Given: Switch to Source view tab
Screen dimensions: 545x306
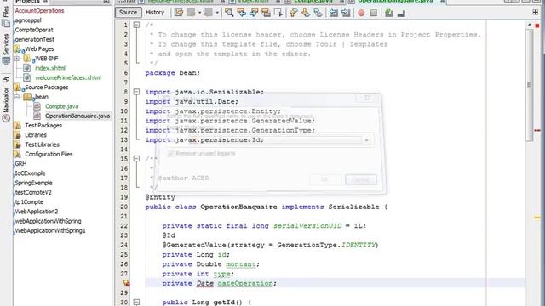Looking at the screenshot, I should click(x=128, y=13).
